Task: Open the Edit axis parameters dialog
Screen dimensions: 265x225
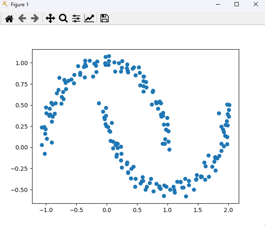Action: [x=89, y=18]
